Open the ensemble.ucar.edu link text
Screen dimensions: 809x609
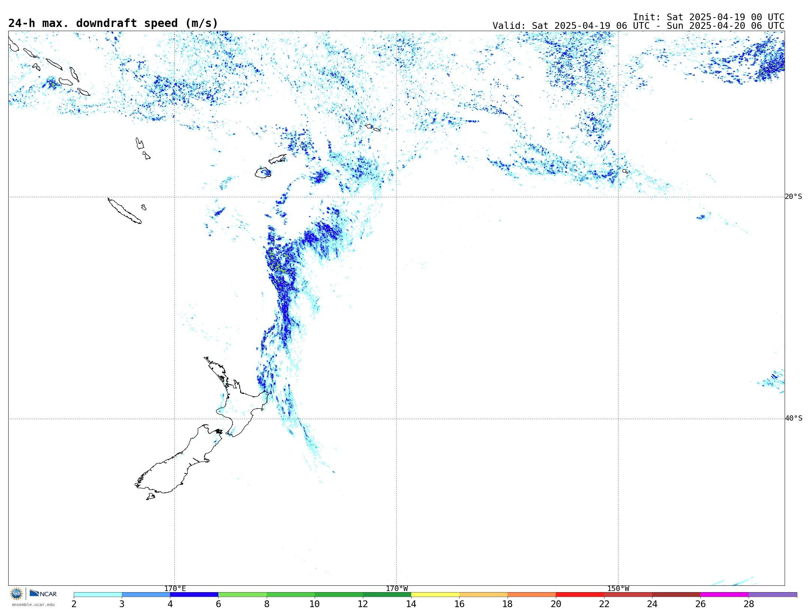point(33,605)
